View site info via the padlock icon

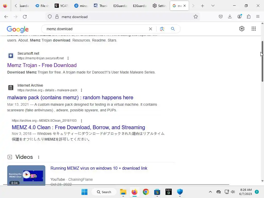coord(57,17)
